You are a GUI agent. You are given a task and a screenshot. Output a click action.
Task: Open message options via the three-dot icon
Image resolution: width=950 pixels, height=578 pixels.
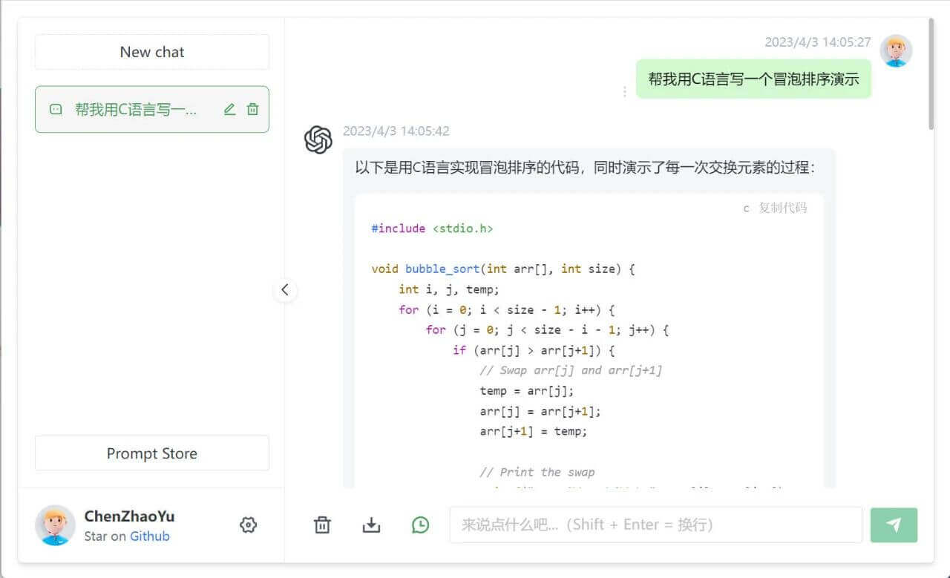[624, 91]
